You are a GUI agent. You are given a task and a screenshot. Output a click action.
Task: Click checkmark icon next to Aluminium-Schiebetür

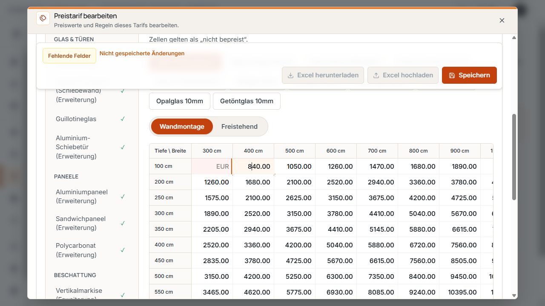(x=123, y=147)
